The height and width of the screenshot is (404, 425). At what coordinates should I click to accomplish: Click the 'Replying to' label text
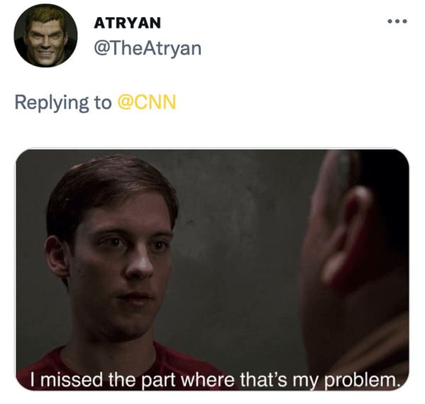tap(63, 103)
